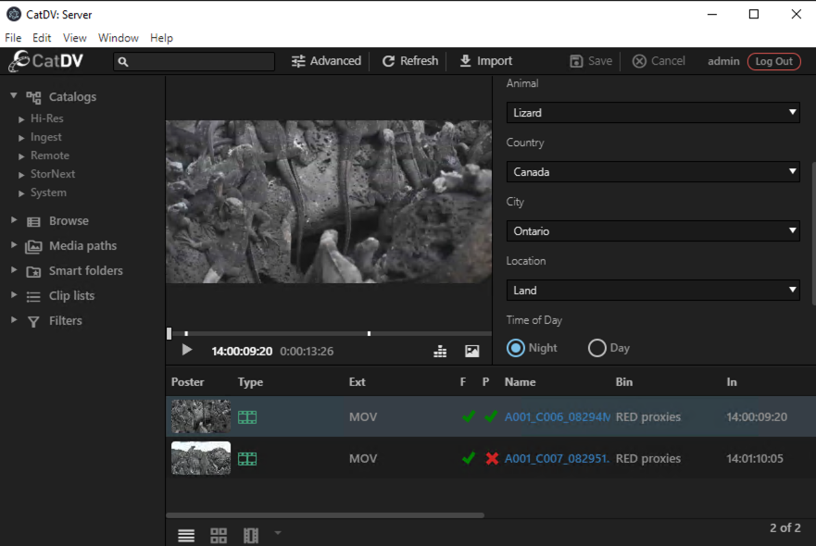Click the playhead at the scrubber start
This screenshot has height=546, width=816.
coord(169,333)
